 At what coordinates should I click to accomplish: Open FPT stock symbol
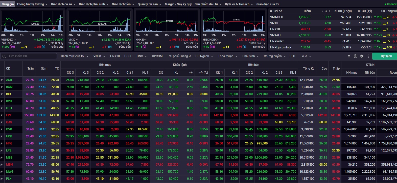click(x=9, y=115)
